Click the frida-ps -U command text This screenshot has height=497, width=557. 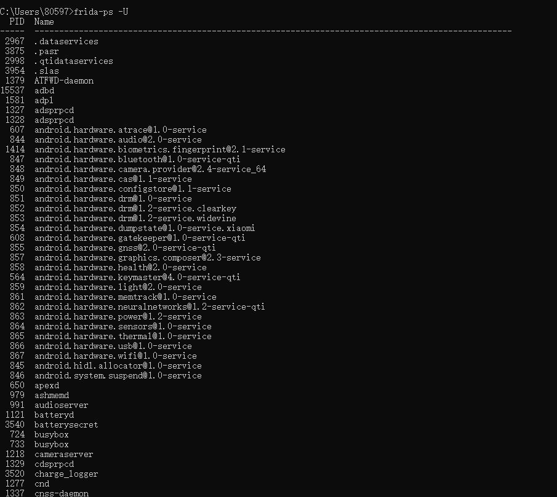pos(101,12)
